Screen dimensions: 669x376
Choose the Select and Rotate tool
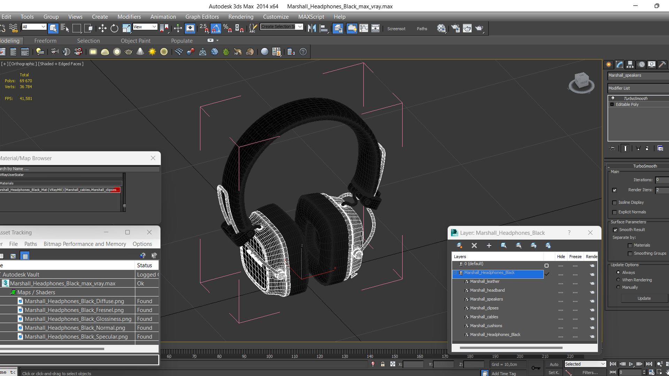click(114, 28)
